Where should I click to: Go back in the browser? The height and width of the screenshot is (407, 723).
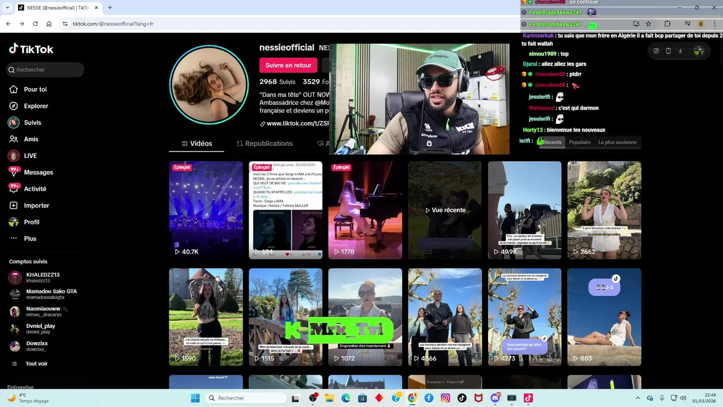pos(8,24)
